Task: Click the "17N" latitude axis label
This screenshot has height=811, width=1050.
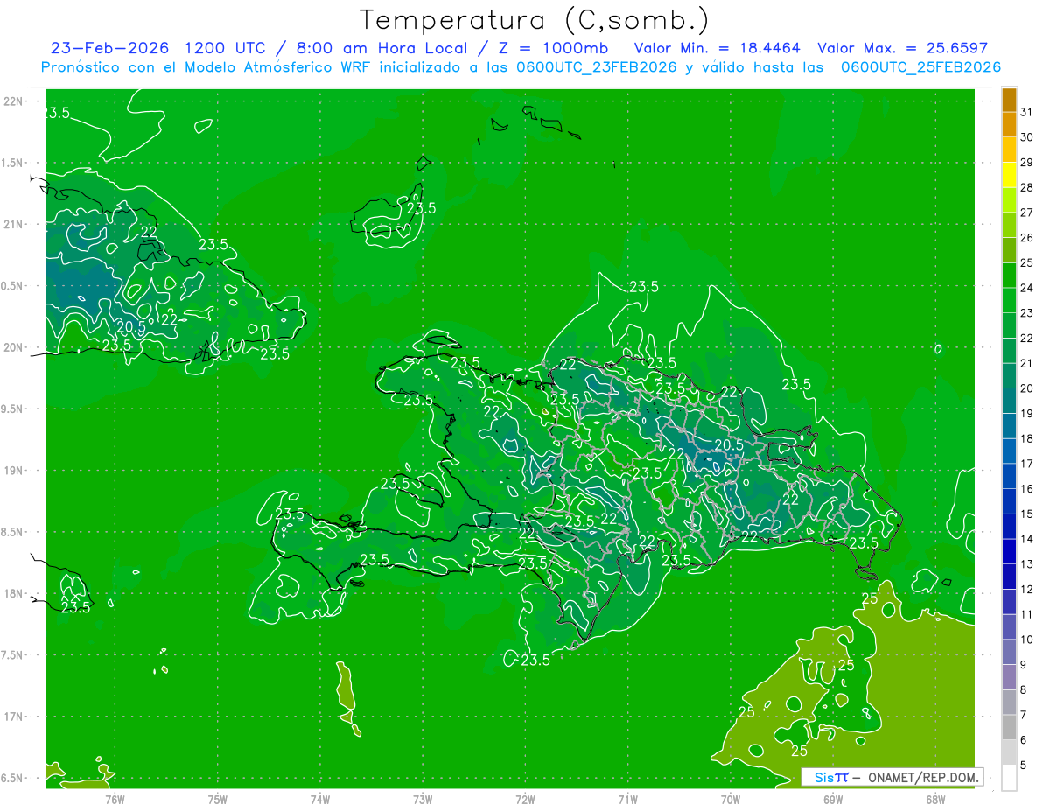Action: pos(14,717)
